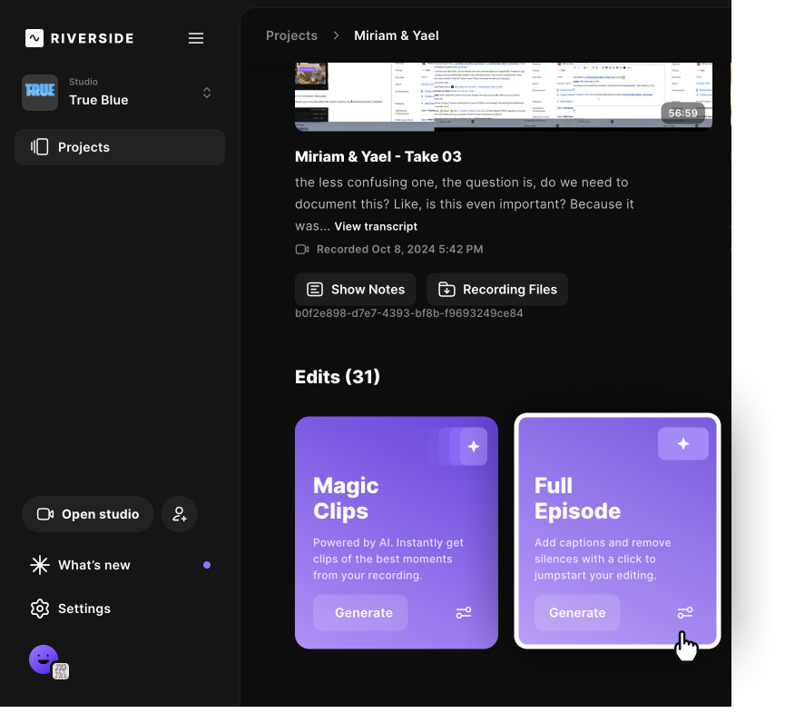The width and height of the screenshot is (785, 713).
Task: Click the purple What's new notification dot
Action: point(207,565)
